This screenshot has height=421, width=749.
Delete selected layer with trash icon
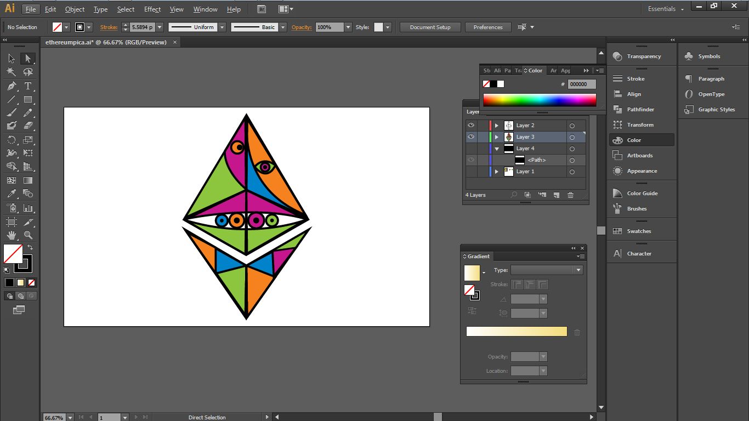pyautogui.click(x=570, y=195)
